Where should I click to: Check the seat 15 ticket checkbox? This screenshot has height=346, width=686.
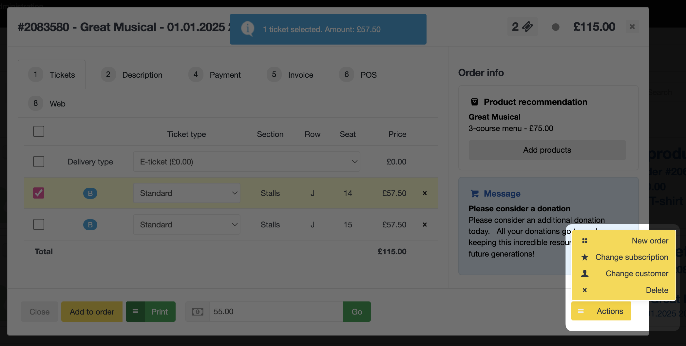(x=39, y=224)
